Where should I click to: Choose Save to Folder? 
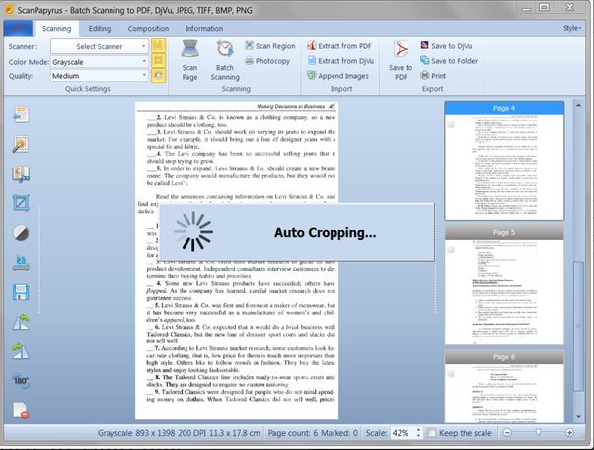coord(449,61)
